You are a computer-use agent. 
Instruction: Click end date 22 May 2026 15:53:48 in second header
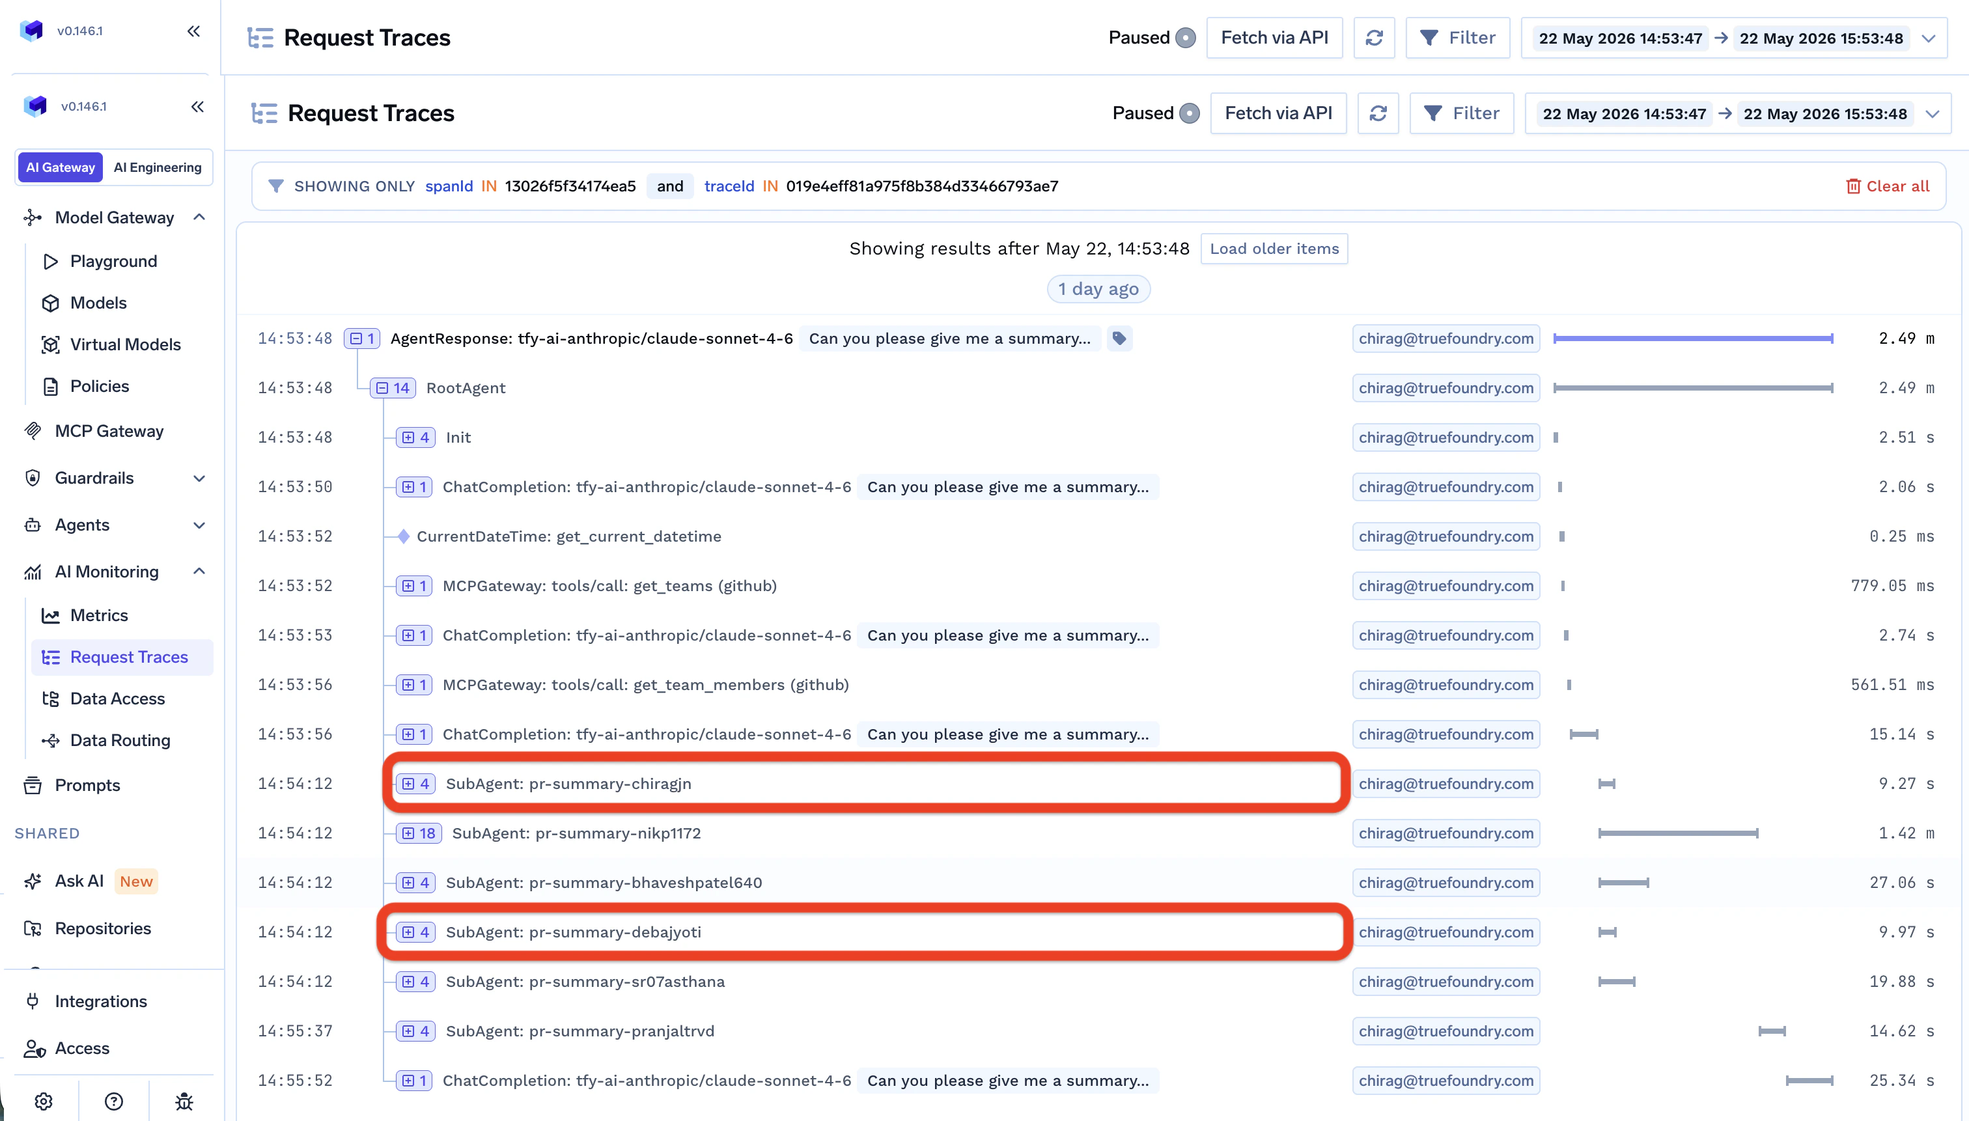[x=1825, y=114]
